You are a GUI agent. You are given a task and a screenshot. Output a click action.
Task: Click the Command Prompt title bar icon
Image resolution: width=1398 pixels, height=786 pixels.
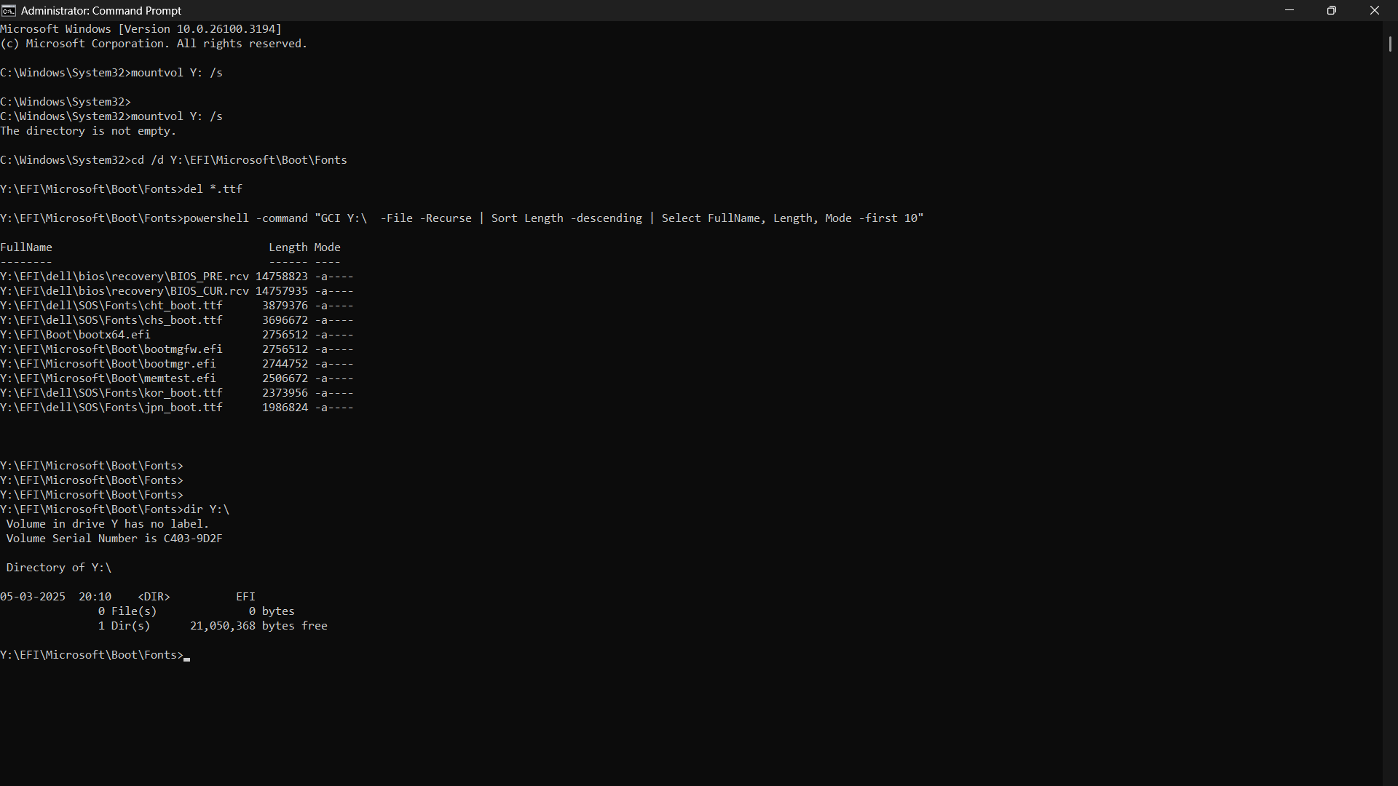coord(9,10)
